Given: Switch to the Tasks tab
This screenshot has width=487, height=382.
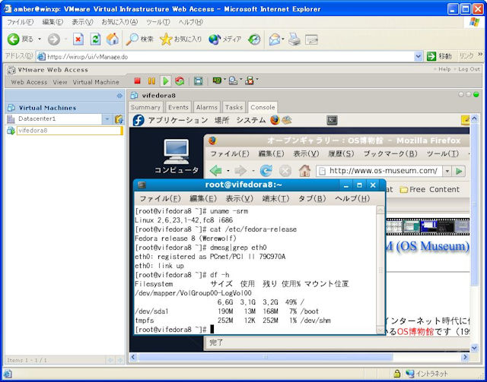Looking at the screenshot, I should pos(234,107).
